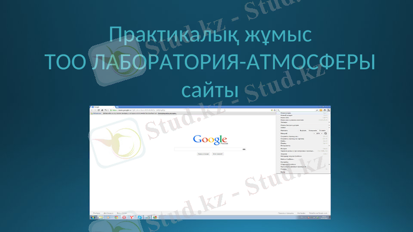
Task: Click the keyboard icon in Google search box
Action: 244,149
